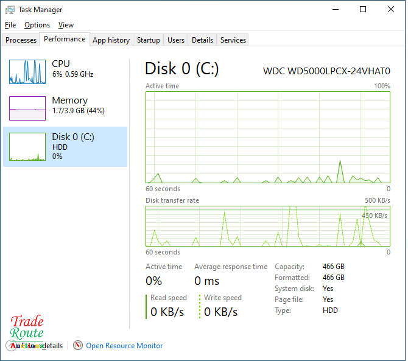Switch to the Services tab
This screenshot has width=408, height=361.
click(233, 40)
